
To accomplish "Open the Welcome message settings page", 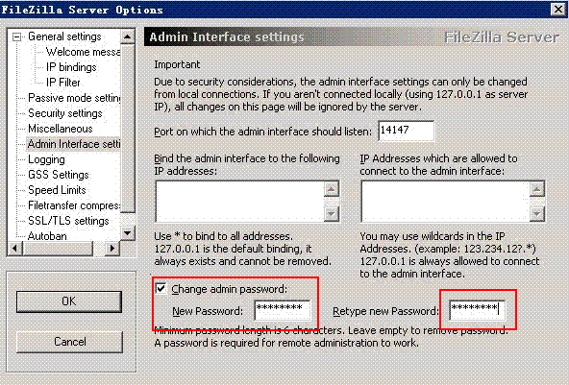I will (83, 52).
